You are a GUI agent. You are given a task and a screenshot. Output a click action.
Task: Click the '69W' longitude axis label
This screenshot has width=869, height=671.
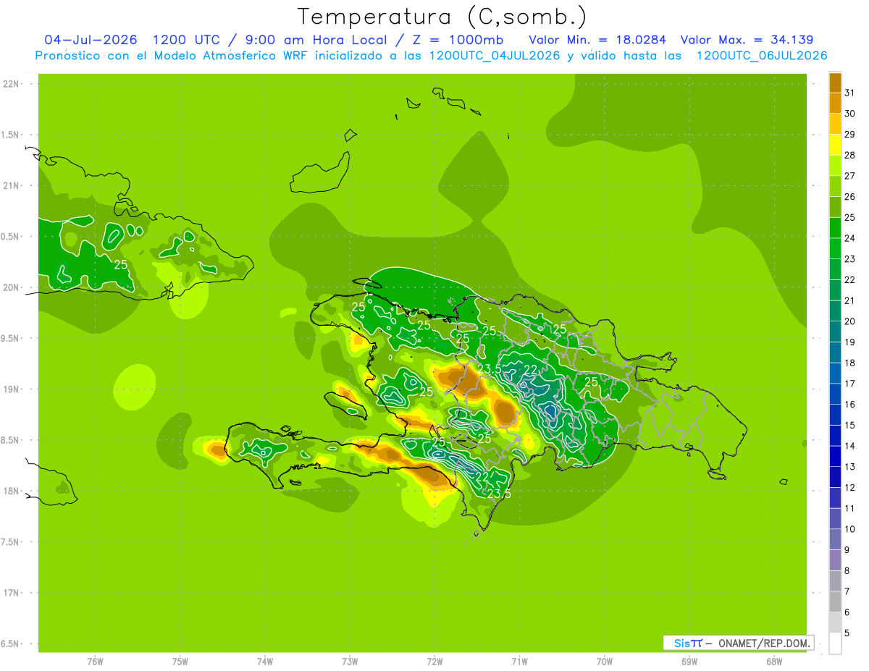click(689, 662)
